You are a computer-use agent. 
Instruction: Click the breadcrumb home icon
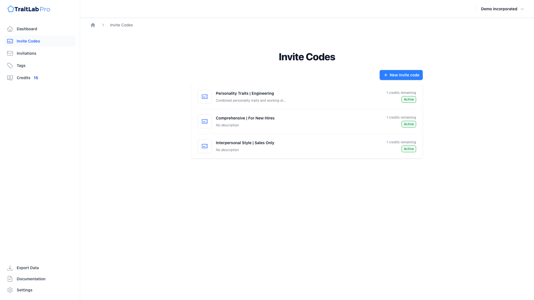pyautogui.click(x=93, y=25)
